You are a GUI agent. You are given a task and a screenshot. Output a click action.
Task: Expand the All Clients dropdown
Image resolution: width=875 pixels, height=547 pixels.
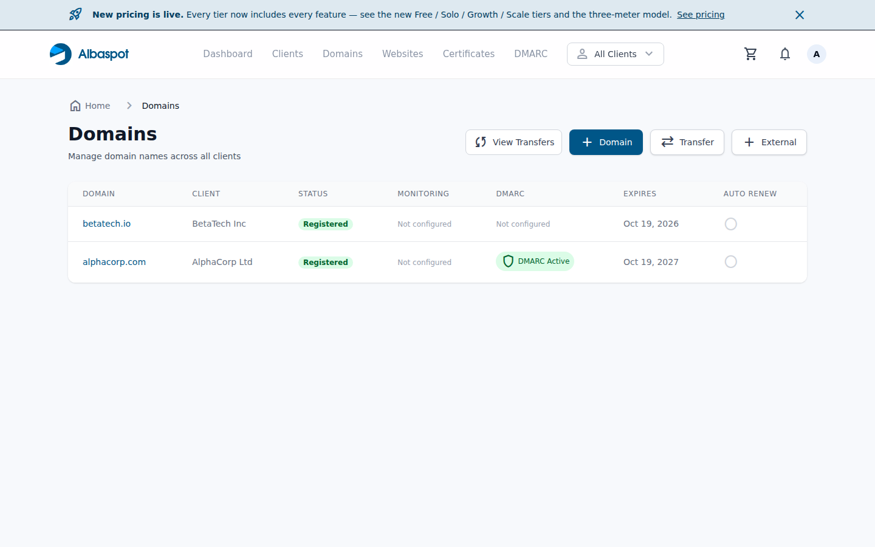615,54
